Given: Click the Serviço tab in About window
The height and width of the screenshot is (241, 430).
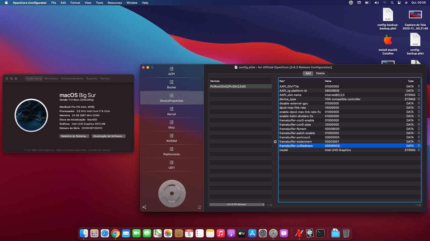Looking at the screenshot, I should [105, 78].
